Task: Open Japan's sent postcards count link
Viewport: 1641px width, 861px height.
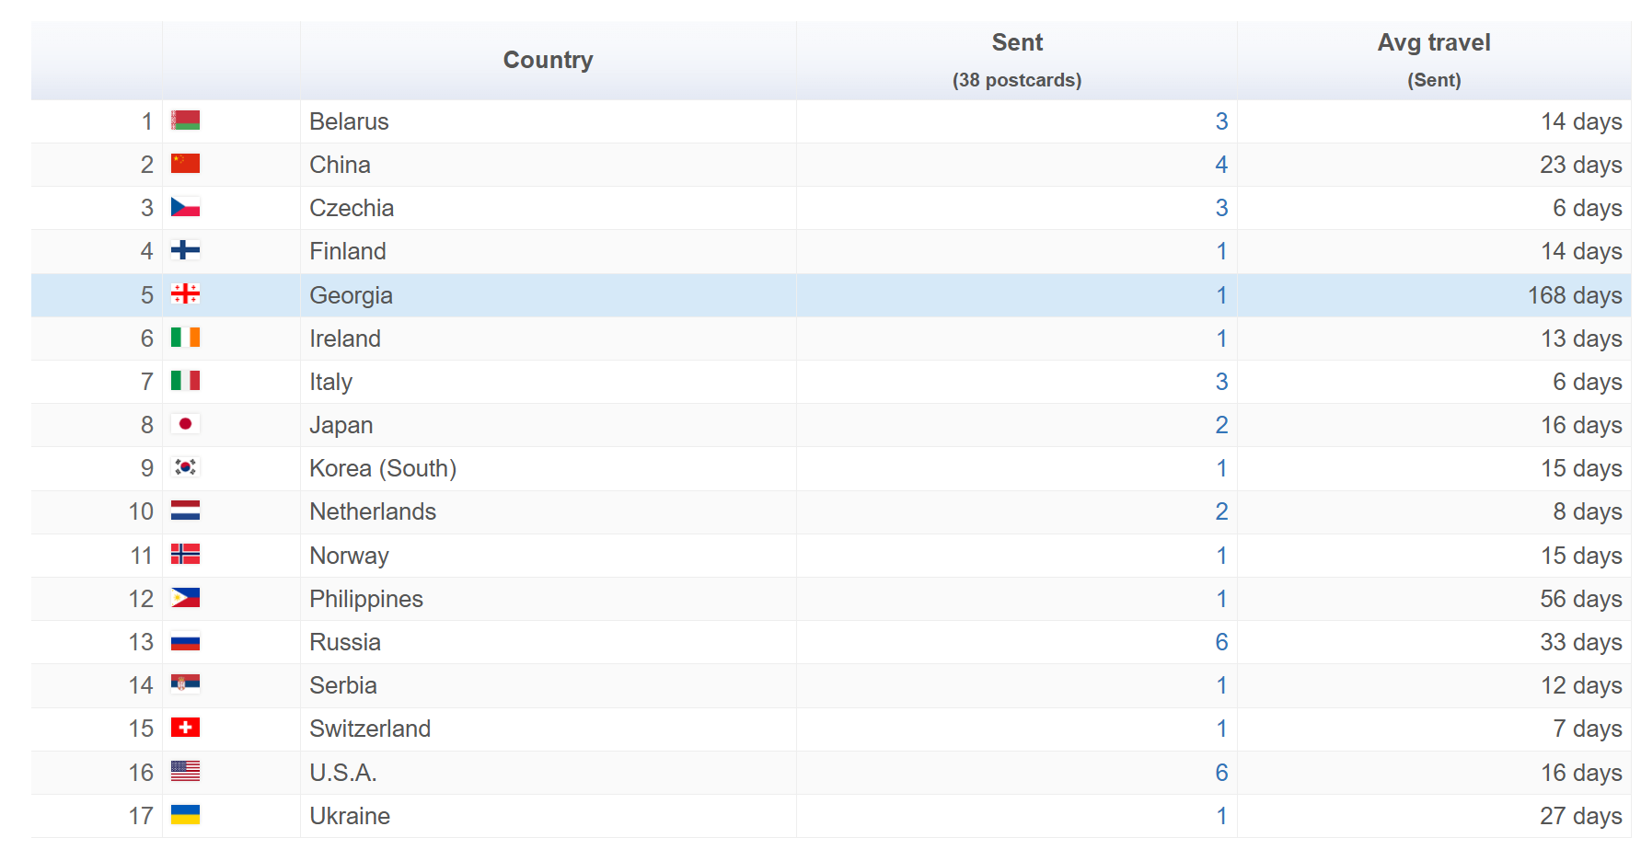Action: [x=1220, y=425]
